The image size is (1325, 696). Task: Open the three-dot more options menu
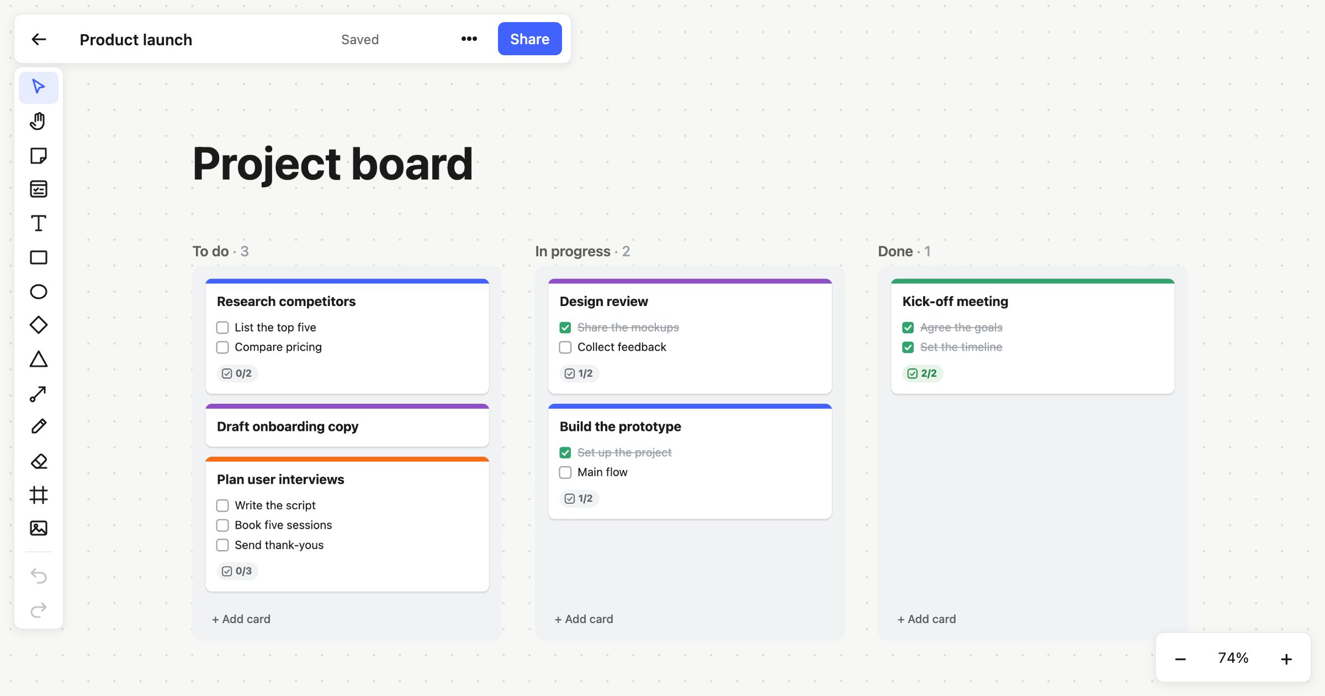(x=469, y=39)
